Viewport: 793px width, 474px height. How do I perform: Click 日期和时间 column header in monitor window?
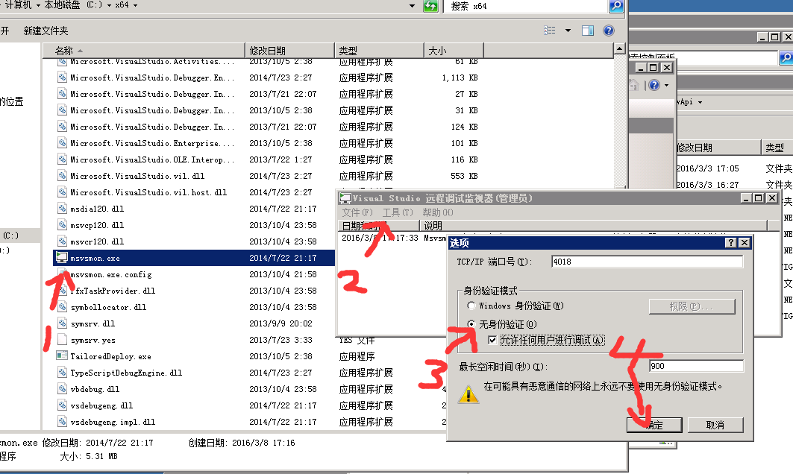click(378, 225)
